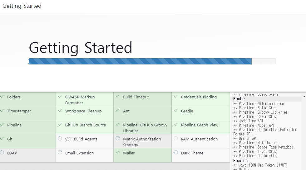Click the Pipeline: Input Step log line
Viewport: 306px width, 170px height.
click(x=255, y=151)
